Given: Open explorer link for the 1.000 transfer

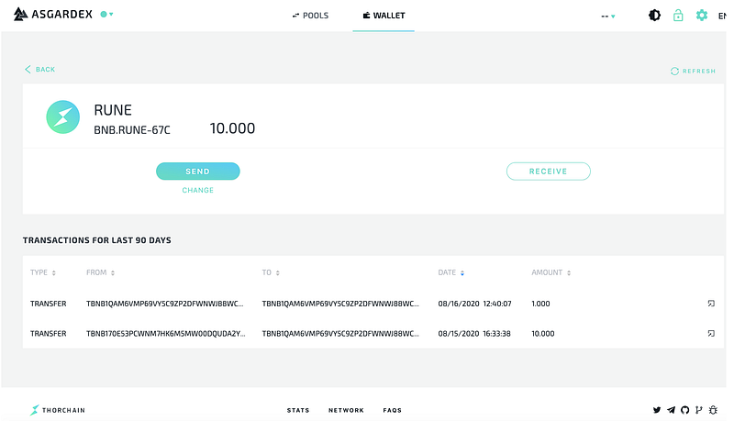Looking at the screenshot, I should [711, 303].
